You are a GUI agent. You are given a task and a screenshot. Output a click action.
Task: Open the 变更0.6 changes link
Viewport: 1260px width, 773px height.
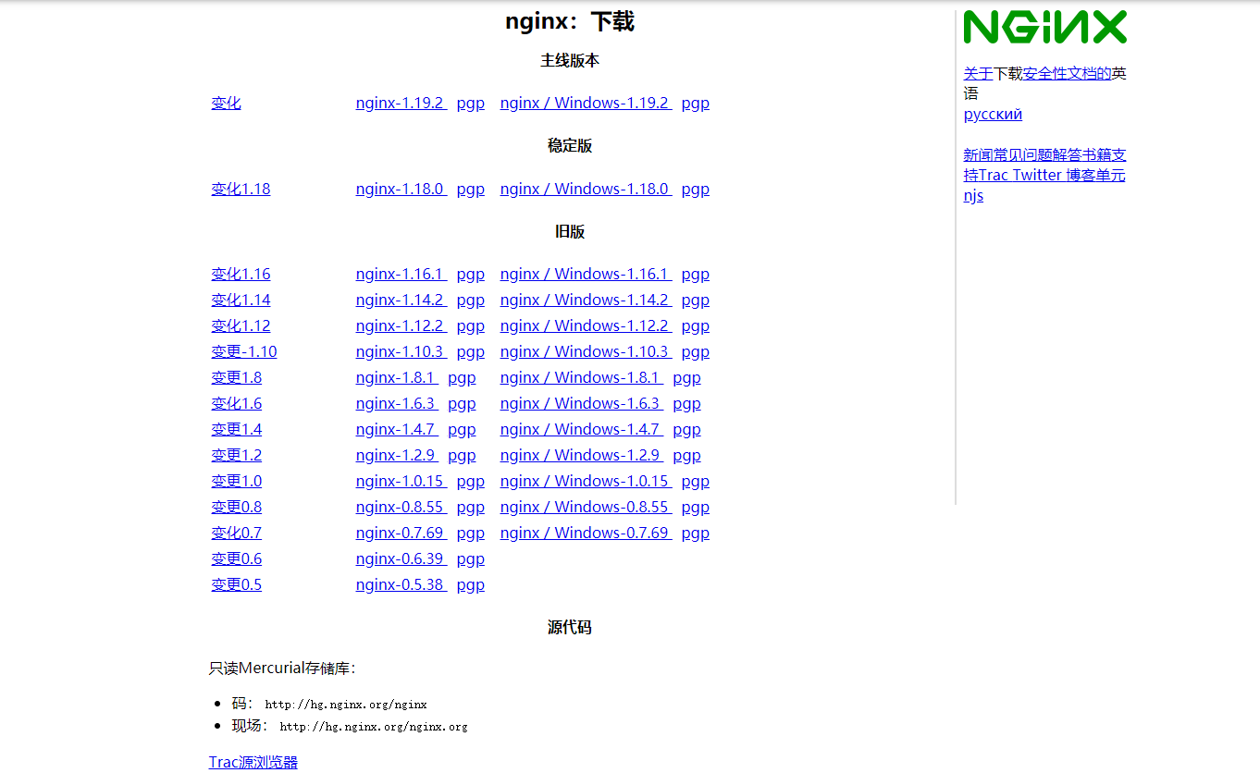click(x=236, y=558)
